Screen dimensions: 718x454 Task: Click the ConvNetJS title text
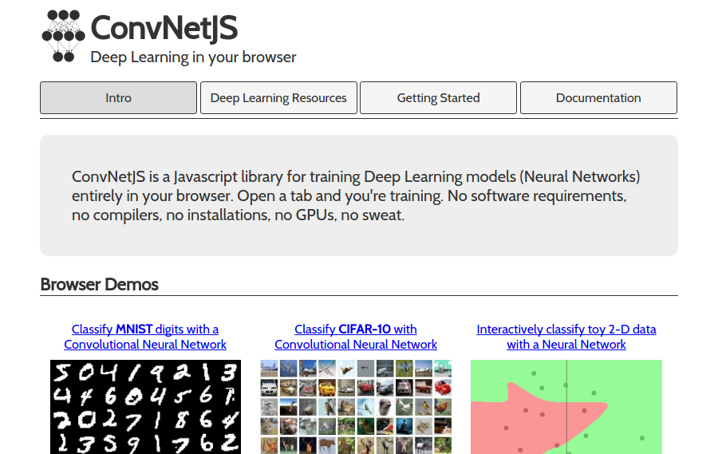click(164, 28)
